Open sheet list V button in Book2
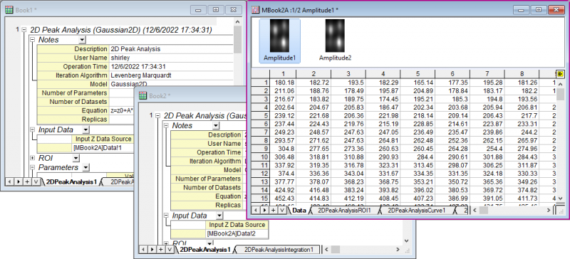 (170, 249)
